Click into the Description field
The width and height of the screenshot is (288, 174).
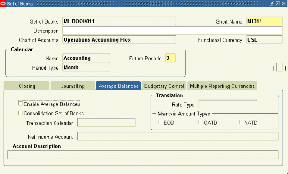pyautogui.click(x=173, y=30)
